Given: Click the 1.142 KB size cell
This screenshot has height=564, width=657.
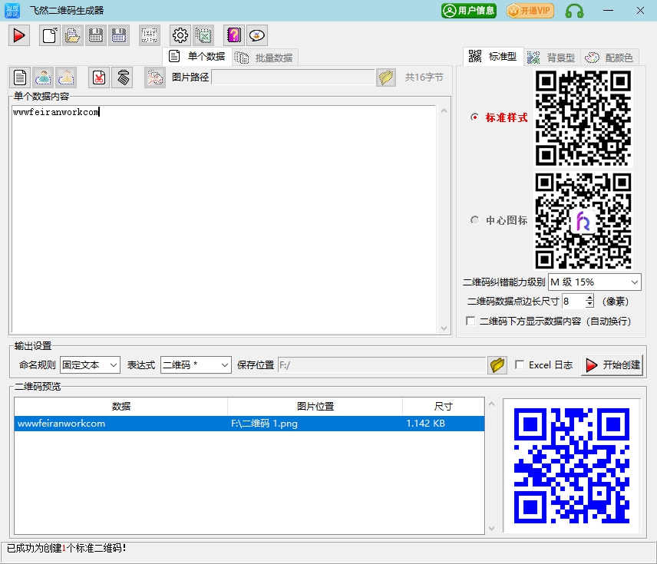Looking at the screenshot, I should click(425, 424).
